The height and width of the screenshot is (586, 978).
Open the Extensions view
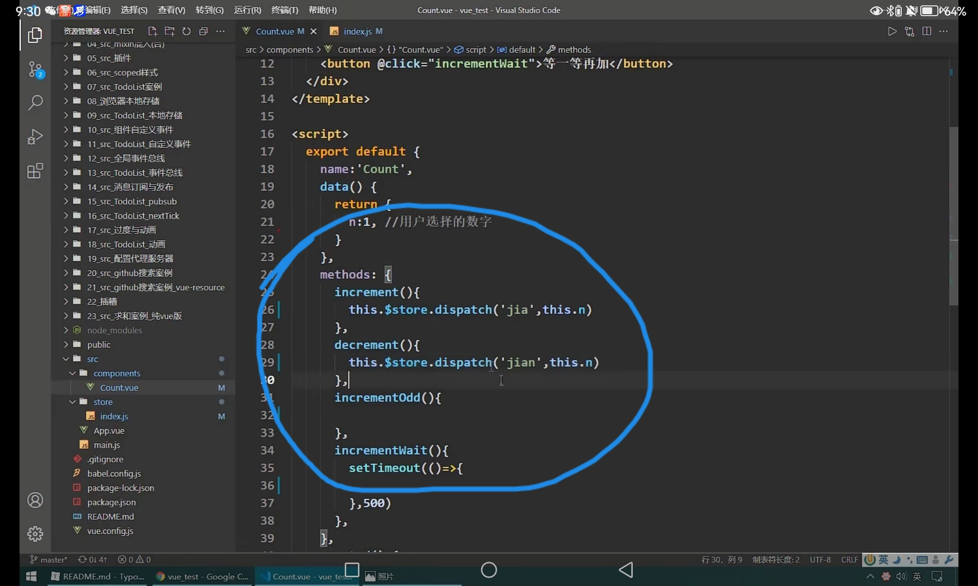(x=35, y=171)
